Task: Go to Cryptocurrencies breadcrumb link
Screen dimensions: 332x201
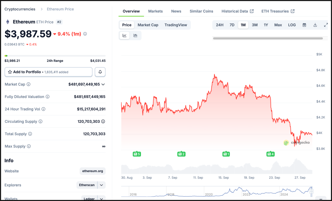Action: point(20,9)
